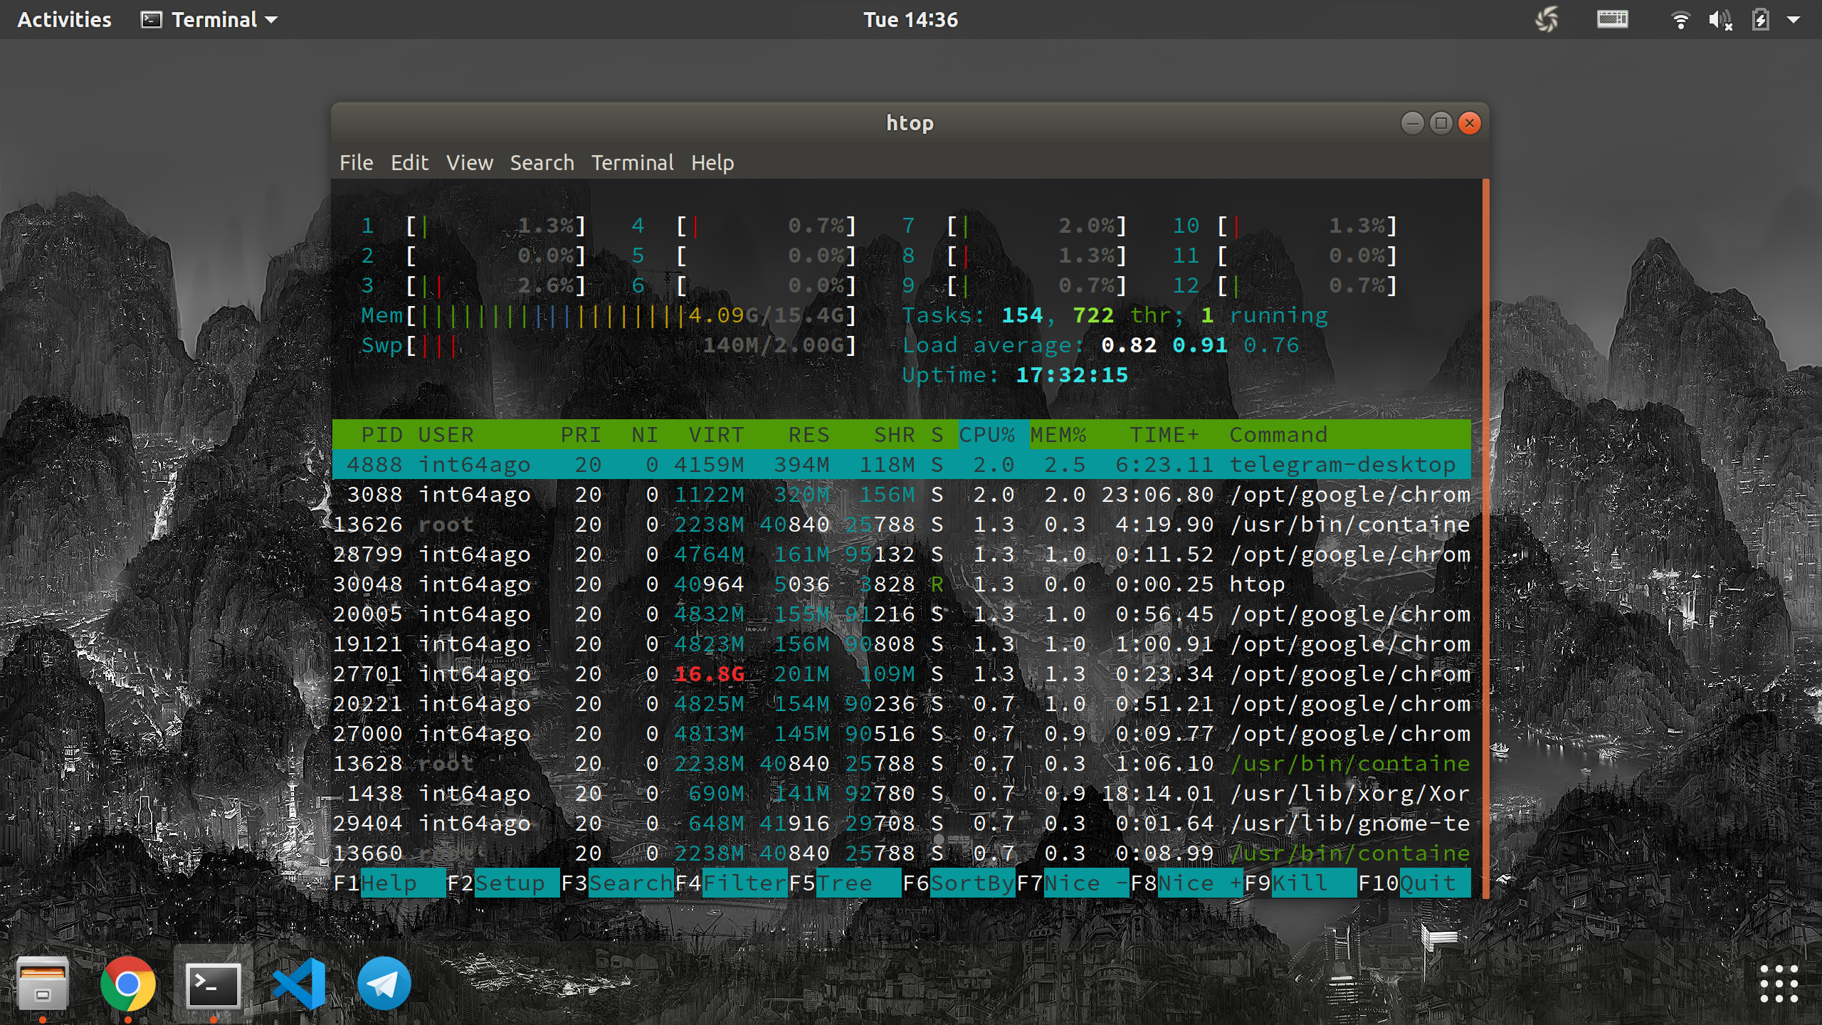Open the Show Applications grid
Image resolution: width=1822 pixels, height=1025 pixels.
pos(1779,984)
